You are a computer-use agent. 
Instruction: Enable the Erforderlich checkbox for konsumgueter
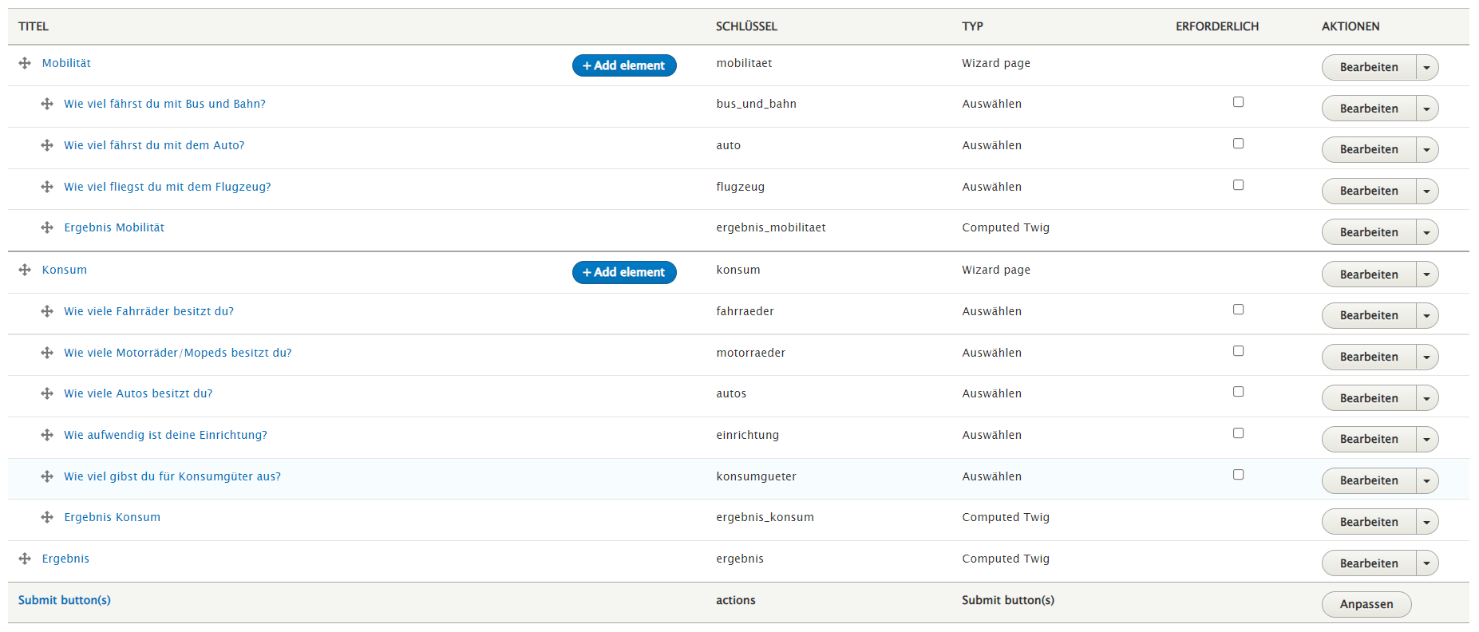[x=1238, y=474]
